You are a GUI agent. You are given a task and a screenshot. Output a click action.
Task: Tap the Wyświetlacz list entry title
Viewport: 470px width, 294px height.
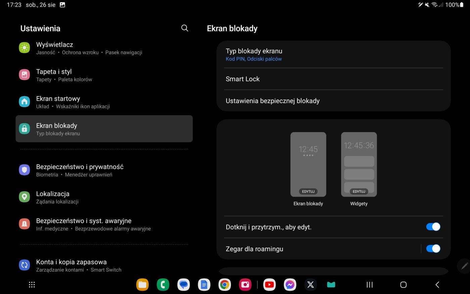[54, 45]
